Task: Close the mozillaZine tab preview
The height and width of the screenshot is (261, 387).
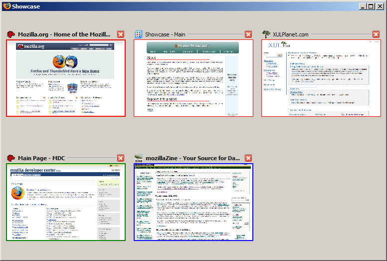Action: tap(248, 158)
